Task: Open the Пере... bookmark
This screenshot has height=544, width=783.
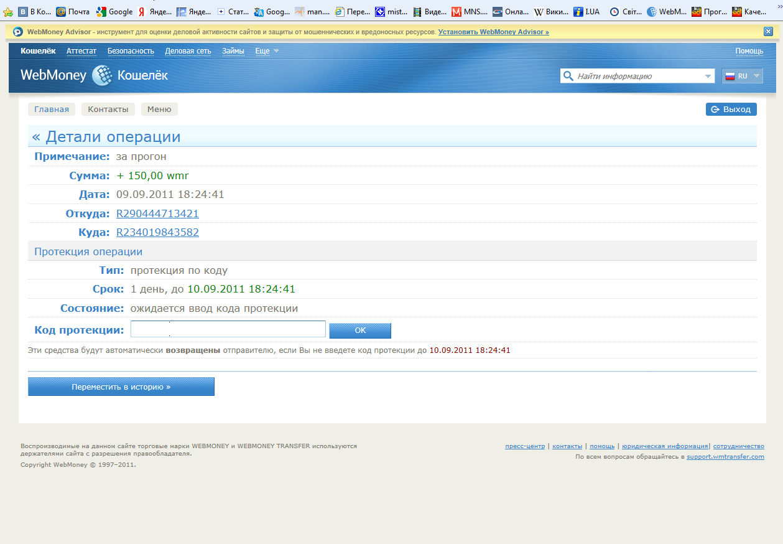Action: click(x=351, y=12)
